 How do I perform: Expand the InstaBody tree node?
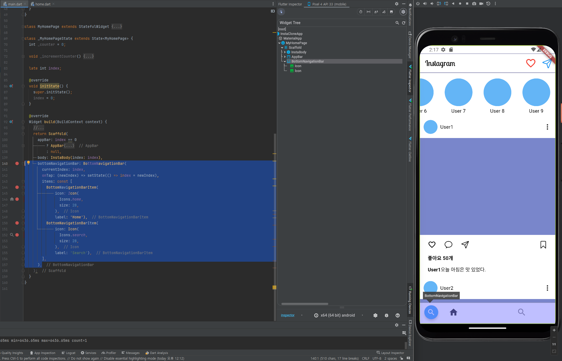285,52
